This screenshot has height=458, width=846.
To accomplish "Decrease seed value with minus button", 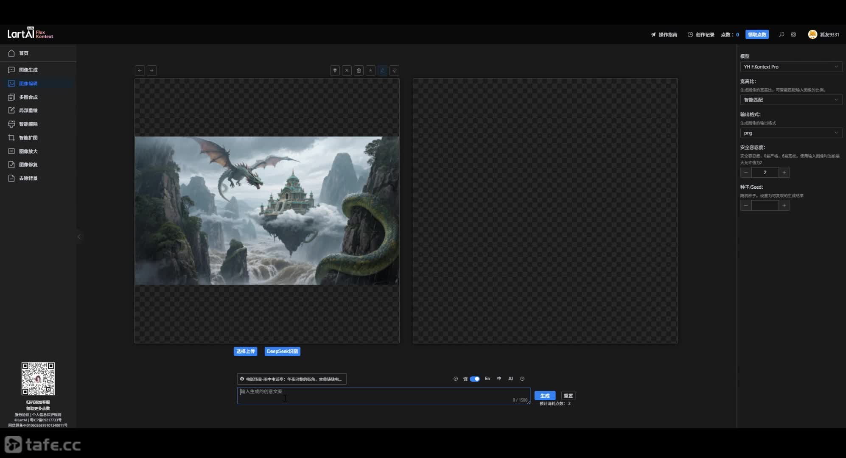I will pyautogui.click(x=746, y=205).
